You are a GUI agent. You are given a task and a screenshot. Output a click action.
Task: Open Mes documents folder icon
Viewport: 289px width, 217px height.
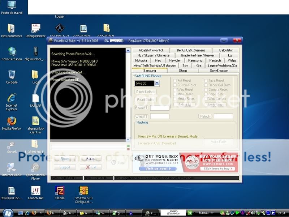tap(12, 30)
